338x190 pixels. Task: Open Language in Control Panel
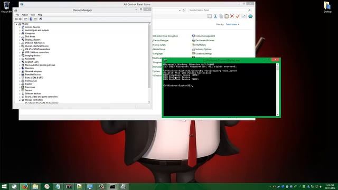[x=158, y=54]
